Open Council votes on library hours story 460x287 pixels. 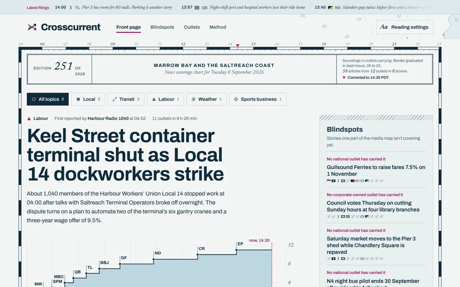coord(373,206)
